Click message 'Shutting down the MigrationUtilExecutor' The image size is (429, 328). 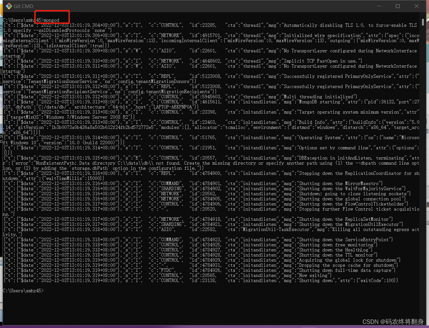349,224
